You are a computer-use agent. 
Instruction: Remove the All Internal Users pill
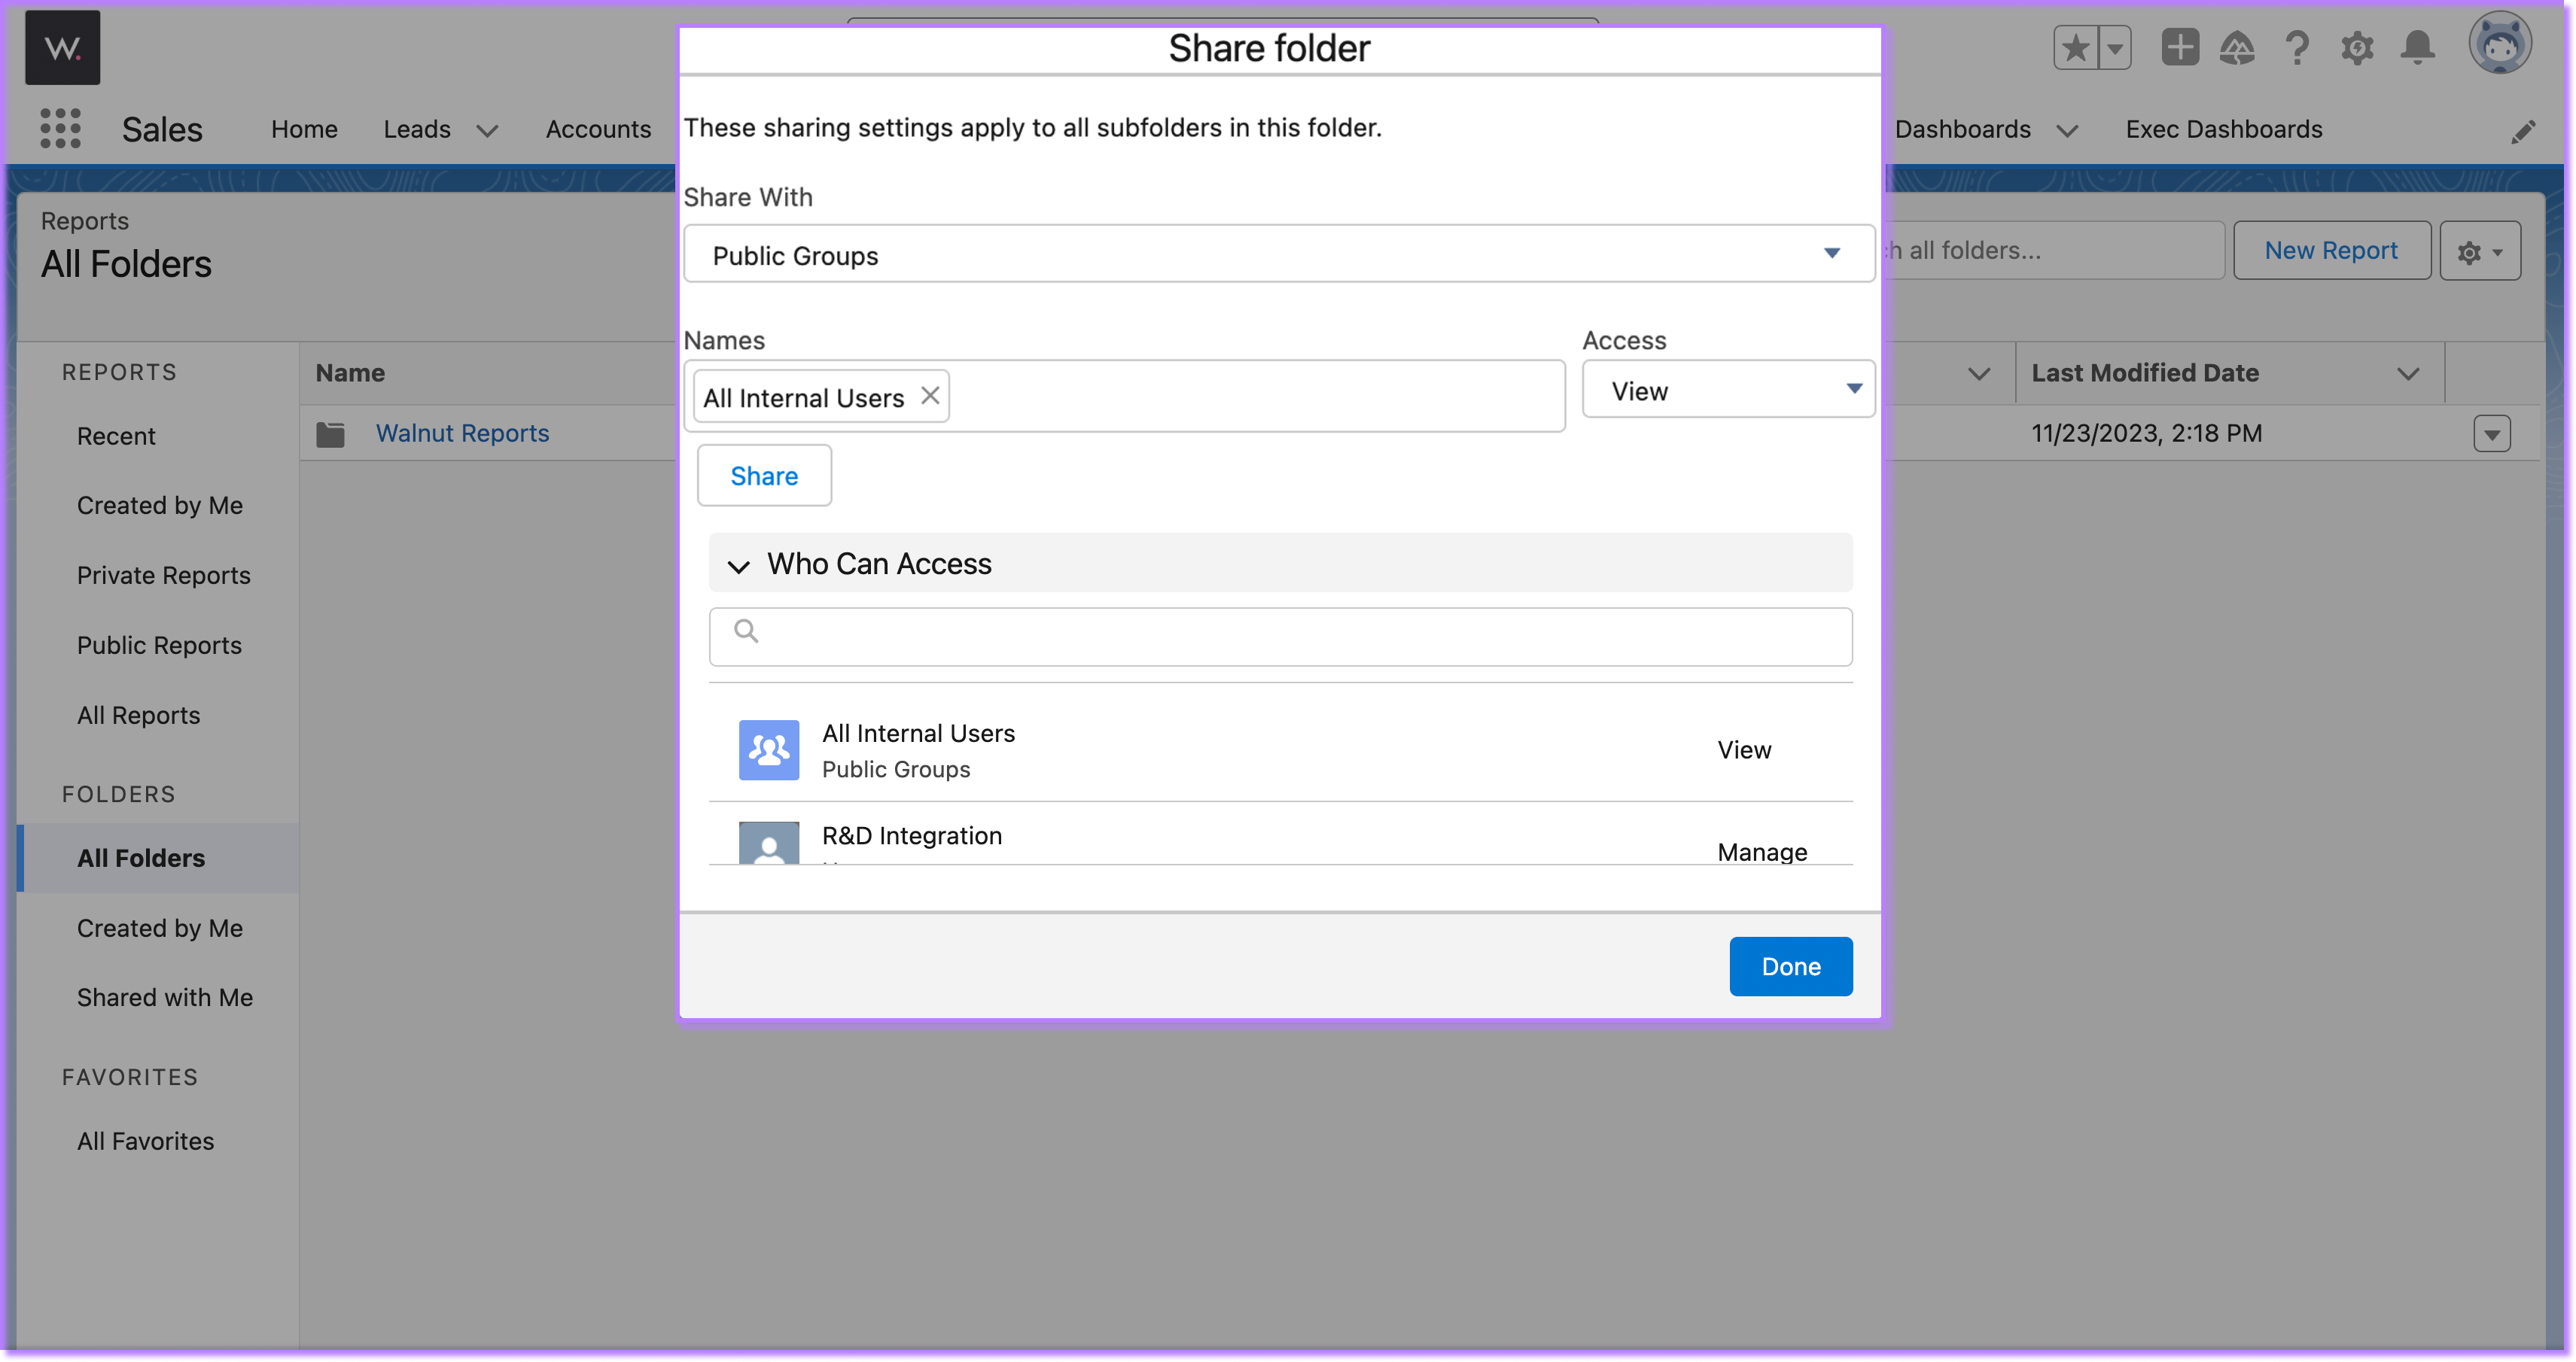[930, 396]
